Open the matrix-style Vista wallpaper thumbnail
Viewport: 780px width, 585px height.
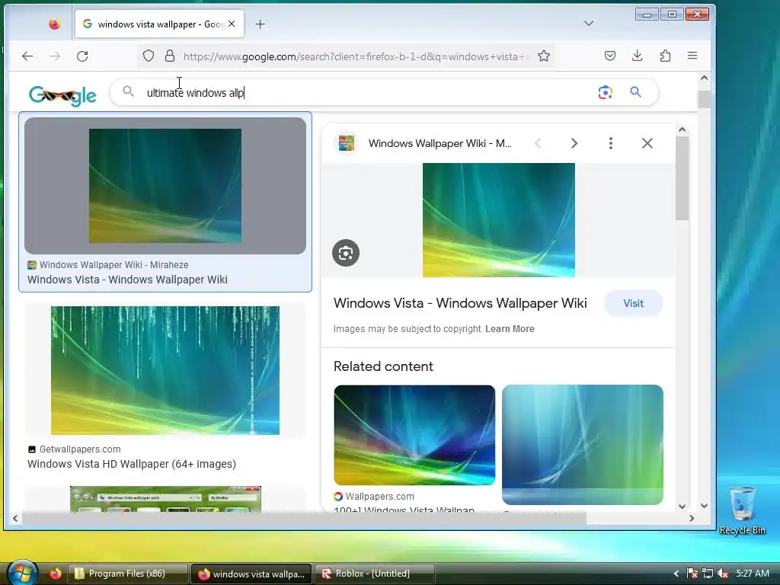coord(165,371)
